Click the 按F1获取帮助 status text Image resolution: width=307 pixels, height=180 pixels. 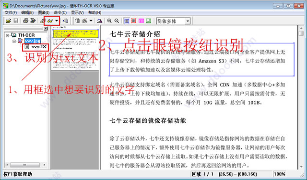18,174
